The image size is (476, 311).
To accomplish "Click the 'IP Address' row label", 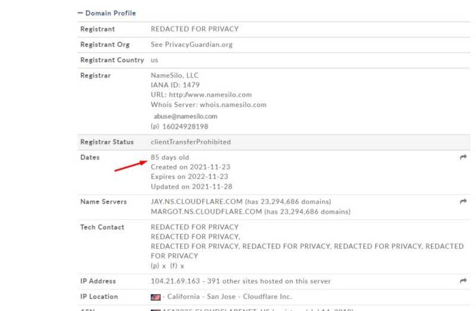I will pos(98,281).
